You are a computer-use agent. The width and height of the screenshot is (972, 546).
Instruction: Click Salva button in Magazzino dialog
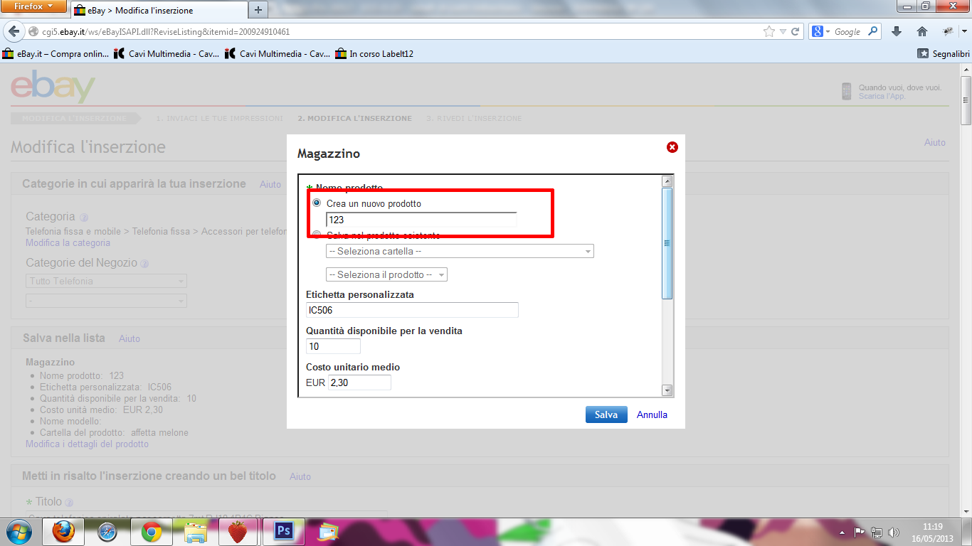pyautogui.click(x=606, y=414)
